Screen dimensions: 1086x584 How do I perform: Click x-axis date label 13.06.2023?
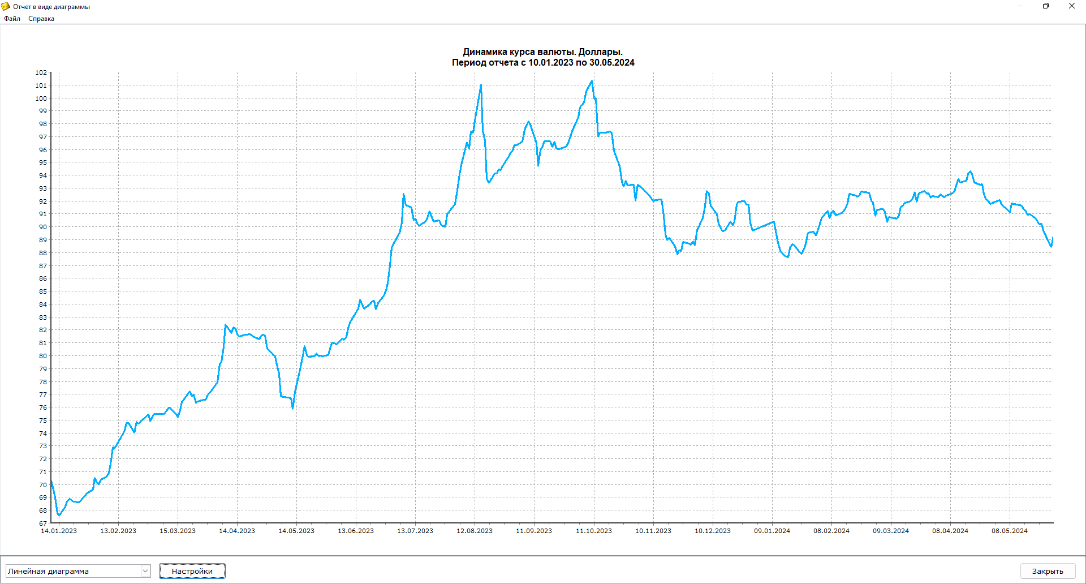pyautogui.click(x=356, y=531)
